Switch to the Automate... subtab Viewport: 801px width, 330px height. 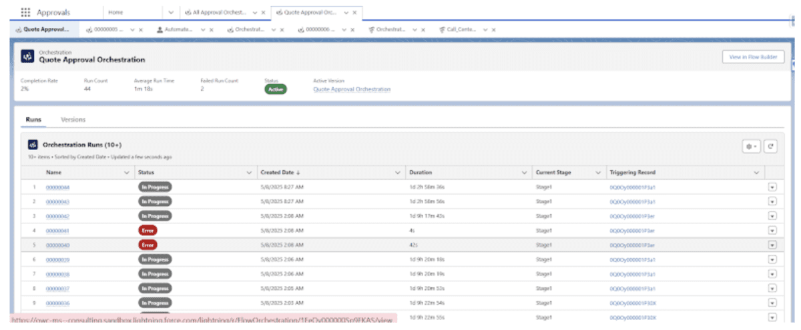coord(174,29)
